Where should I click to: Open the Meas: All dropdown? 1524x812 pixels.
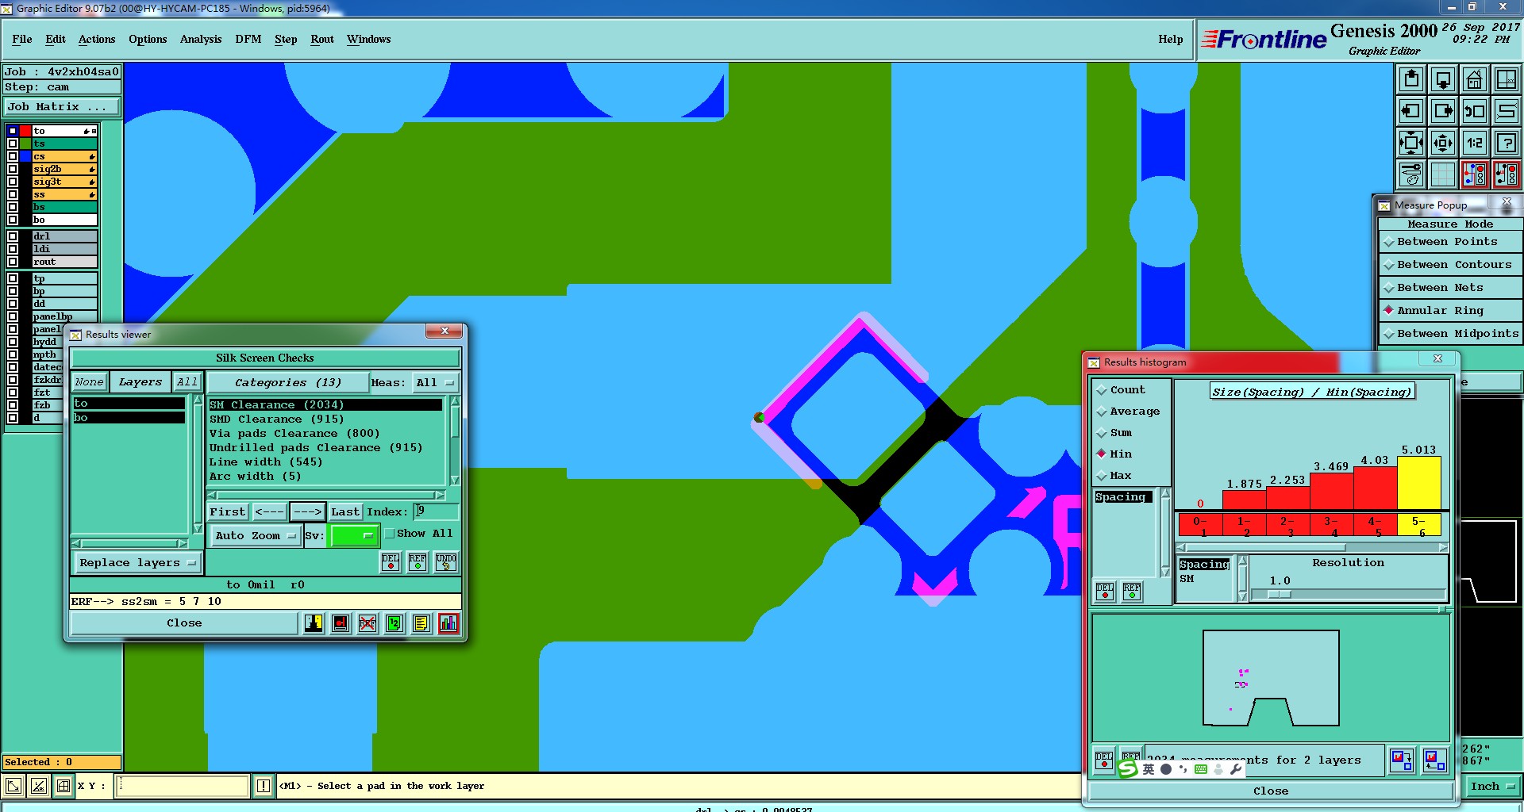pyautogui.click(x=435, y=383)
